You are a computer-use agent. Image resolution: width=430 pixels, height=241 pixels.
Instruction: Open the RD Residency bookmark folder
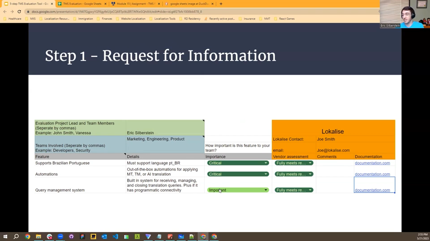click(190, 19)
